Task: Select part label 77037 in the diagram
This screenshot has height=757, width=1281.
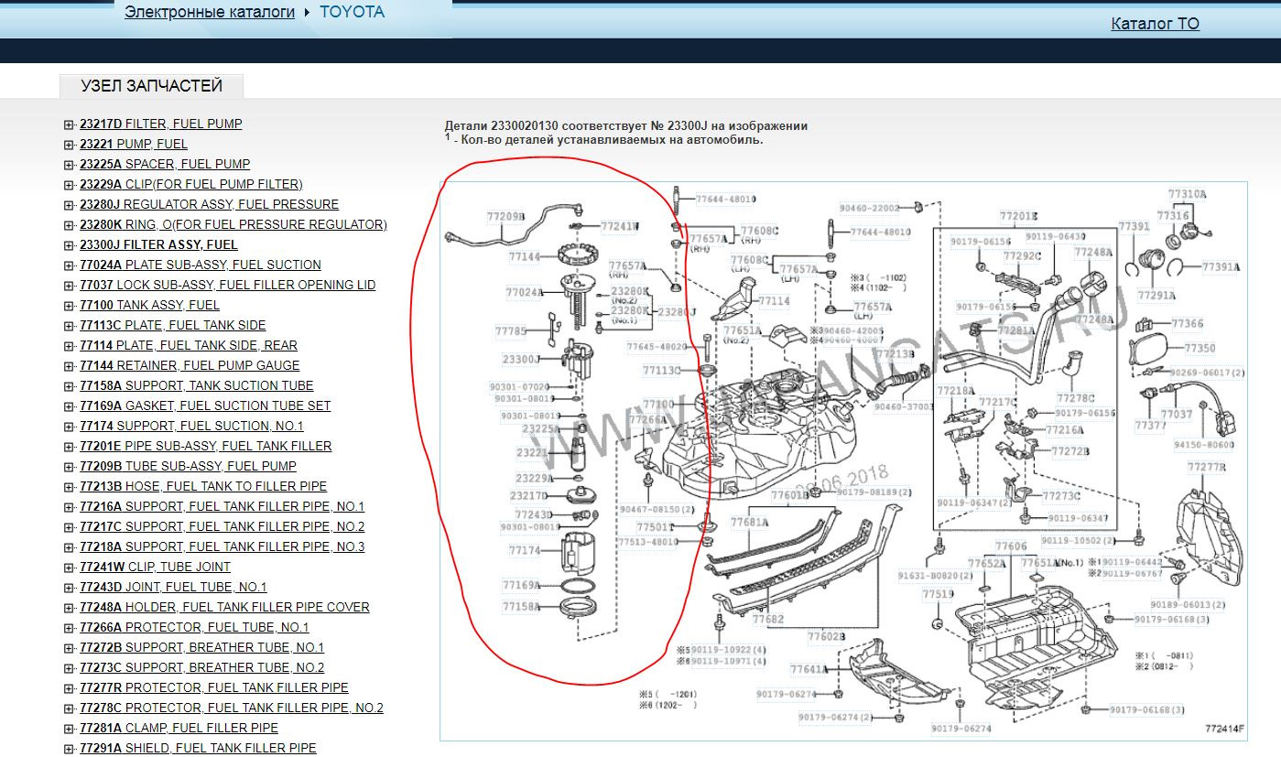Action: pos(1177,414)
